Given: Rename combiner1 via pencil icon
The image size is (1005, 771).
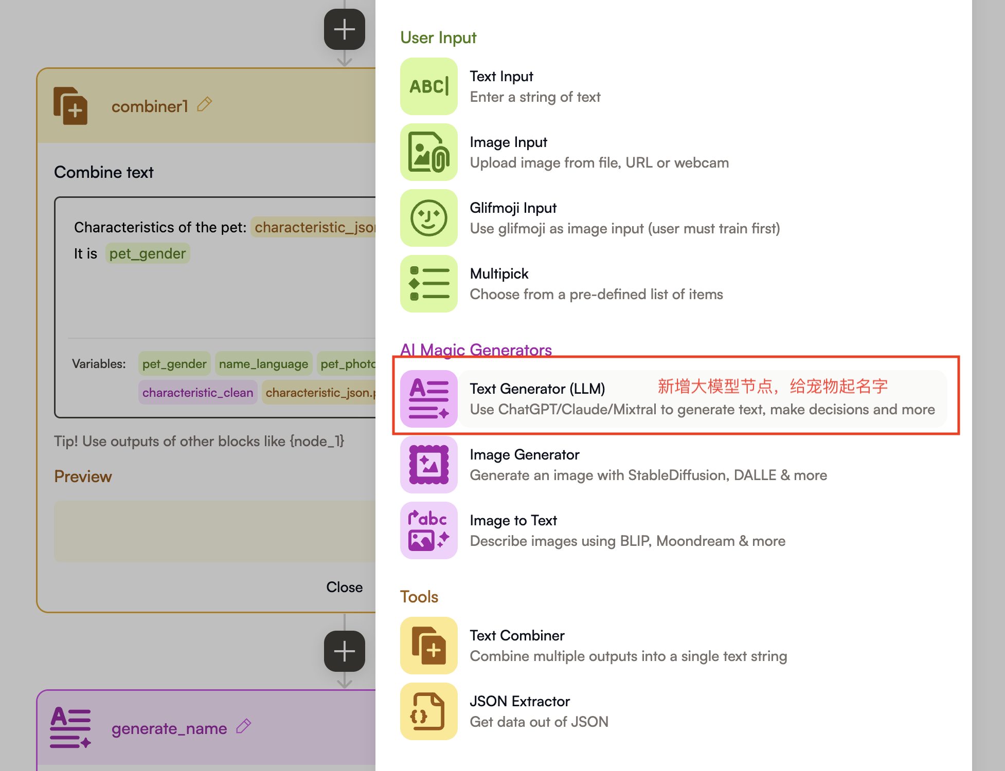Looking at the screenshot, I should click(205, 104).
